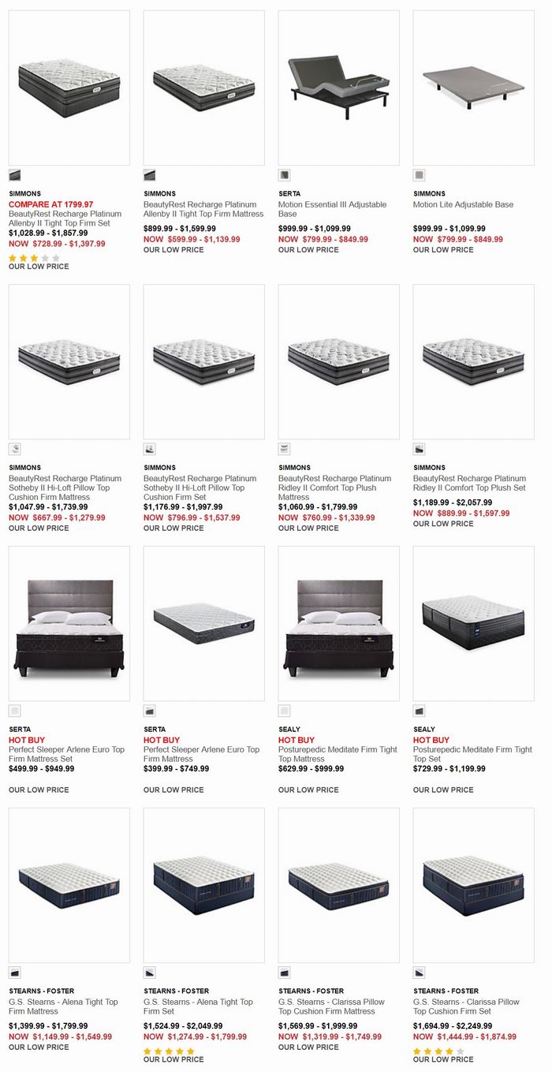Click five-star rating under Alena Tight Top Firm Set
Viewport: 552px width, 1072px height.
tap(169, 1051)
